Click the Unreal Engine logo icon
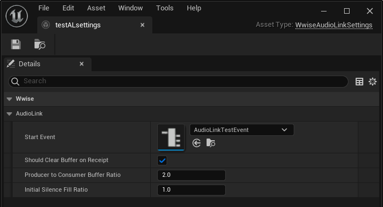383x207 pixels. [x=16, y=16]
